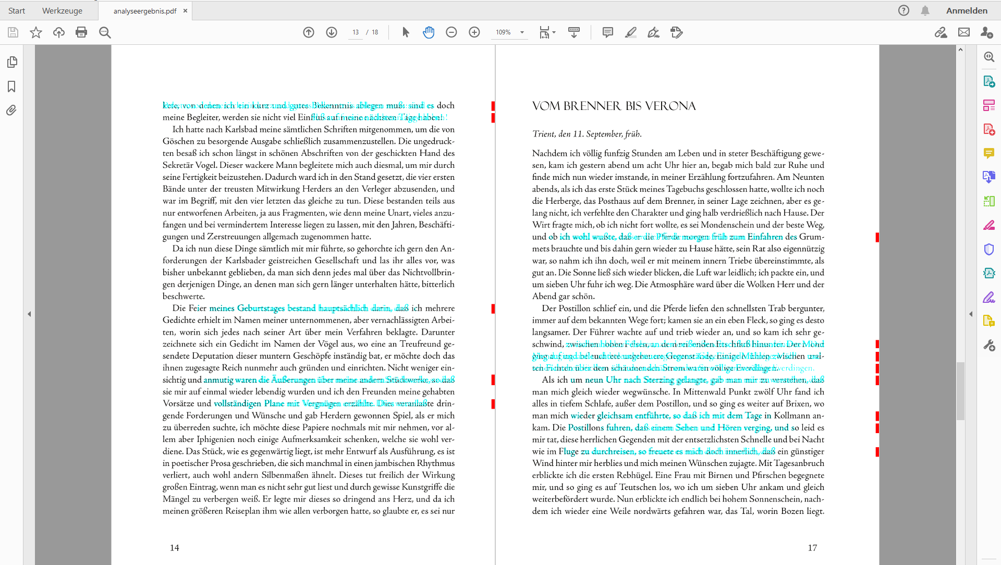Click the scrolling mode icon
This screenshot has width=1001, height=565.
[574, 32]
